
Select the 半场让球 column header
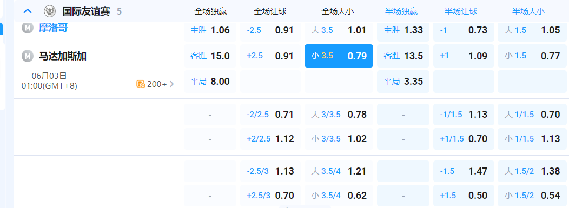[x=461, y=11]
